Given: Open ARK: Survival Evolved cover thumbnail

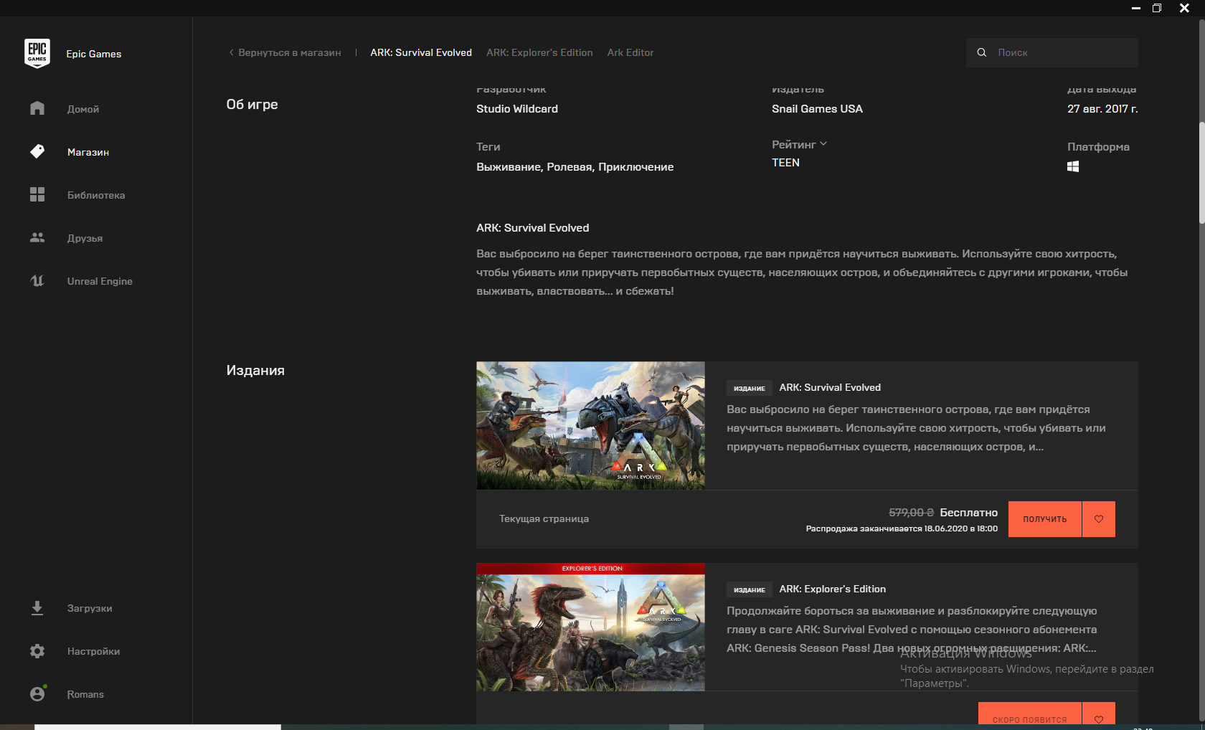Looking at the screenshot, I should tap(590, 425).
